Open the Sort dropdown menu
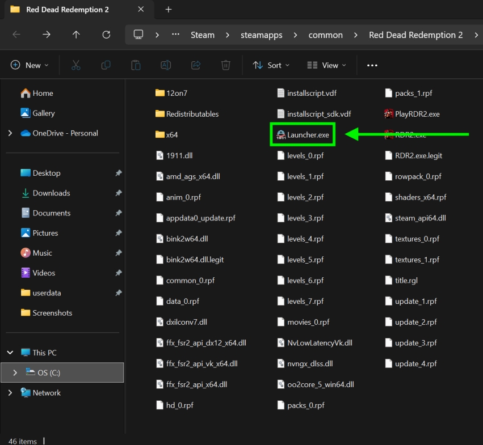The image size is (483, 445). click(x=271, y=65)
